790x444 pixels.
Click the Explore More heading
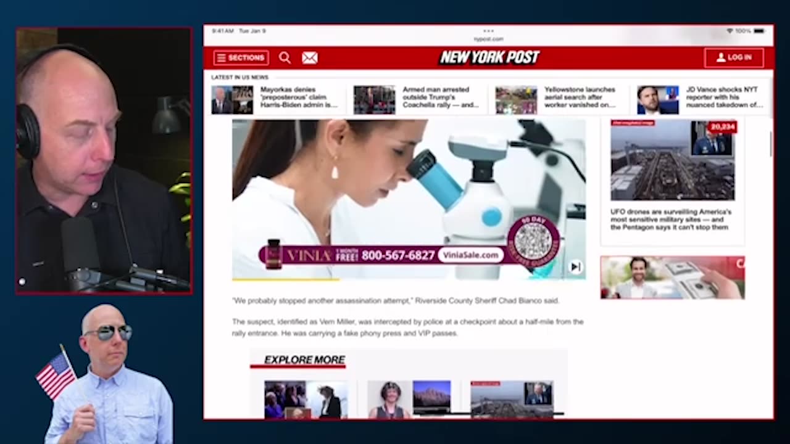click(304, 360)
